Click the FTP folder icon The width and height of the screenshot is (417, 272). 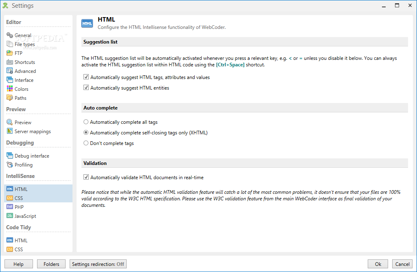pyautogui.click(x=10, y=53)
